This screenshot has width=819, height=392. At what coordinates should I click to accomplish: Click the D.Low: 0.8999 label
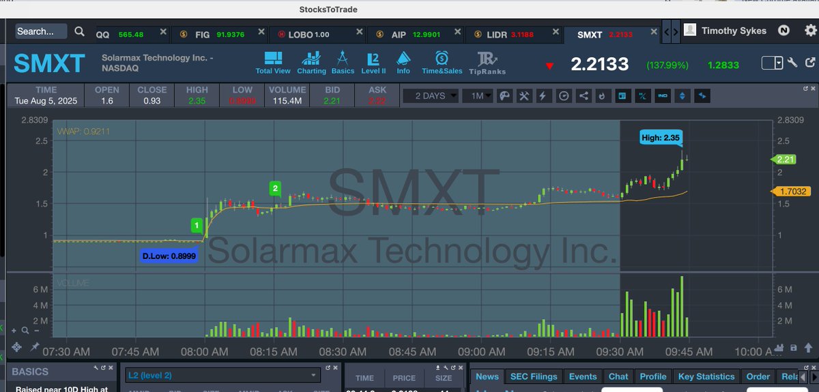169,256
